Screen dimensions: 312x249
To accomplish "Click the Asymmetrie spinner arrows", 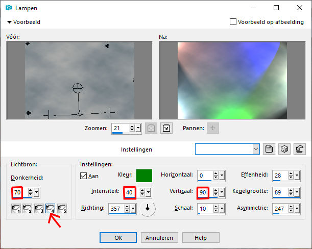I will tap(291, 208).
